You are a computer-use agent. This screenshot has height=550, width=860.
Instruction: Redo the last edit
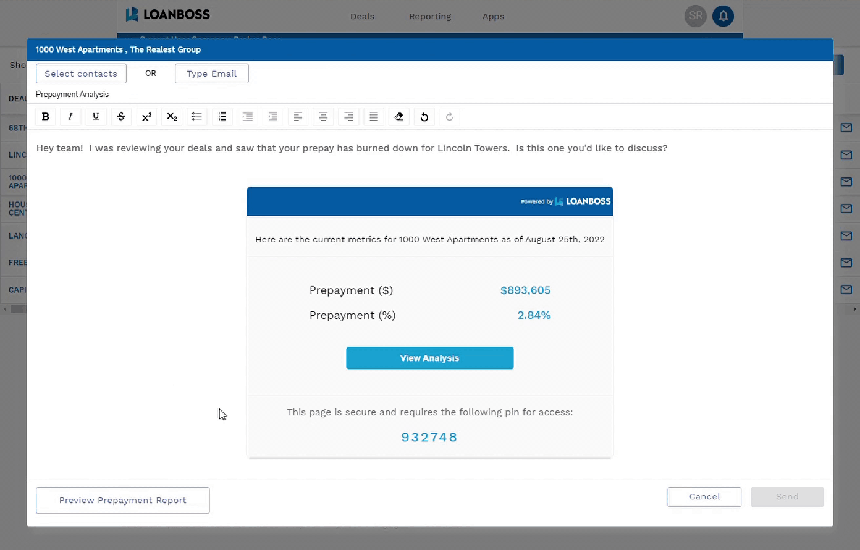tap(450, 117)
